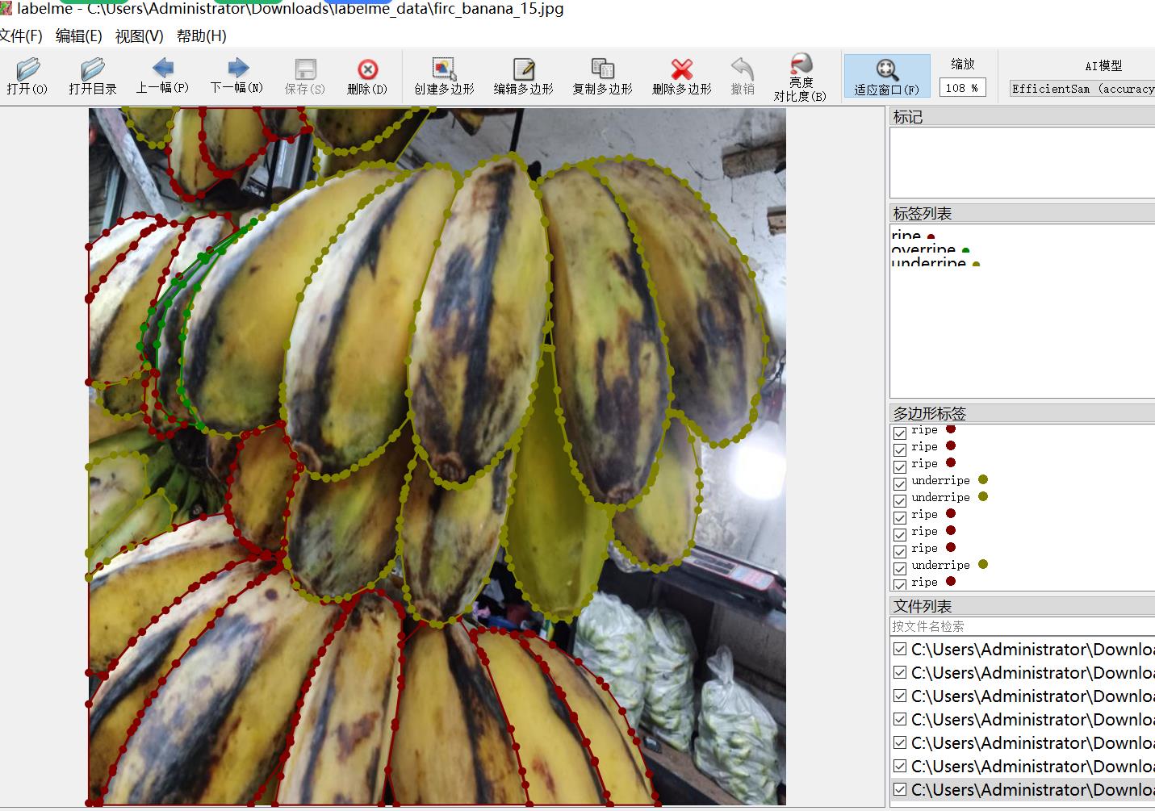Open the 文件(F) menu
This screenshot has height=811, width=1155.
point(21,36)
